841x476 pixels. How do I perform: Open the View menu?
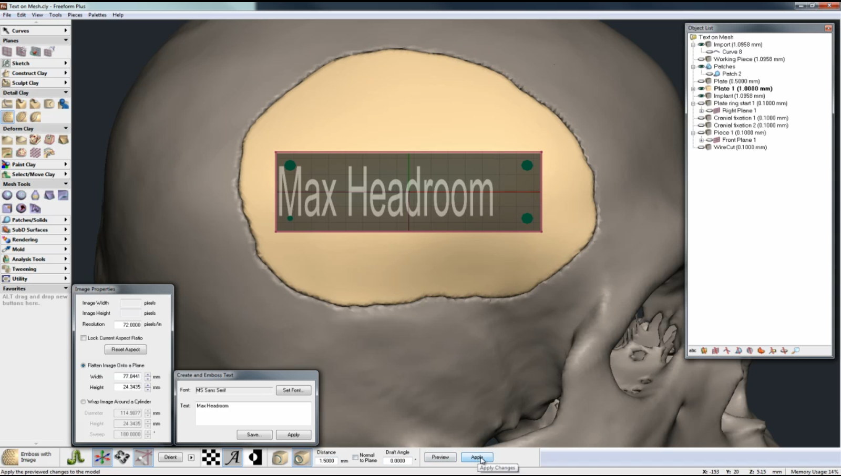(37, 15)
